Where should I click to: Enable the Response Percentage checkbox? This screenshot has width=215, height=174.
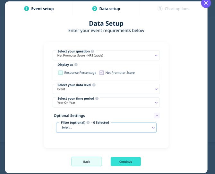tap(60, 73)
